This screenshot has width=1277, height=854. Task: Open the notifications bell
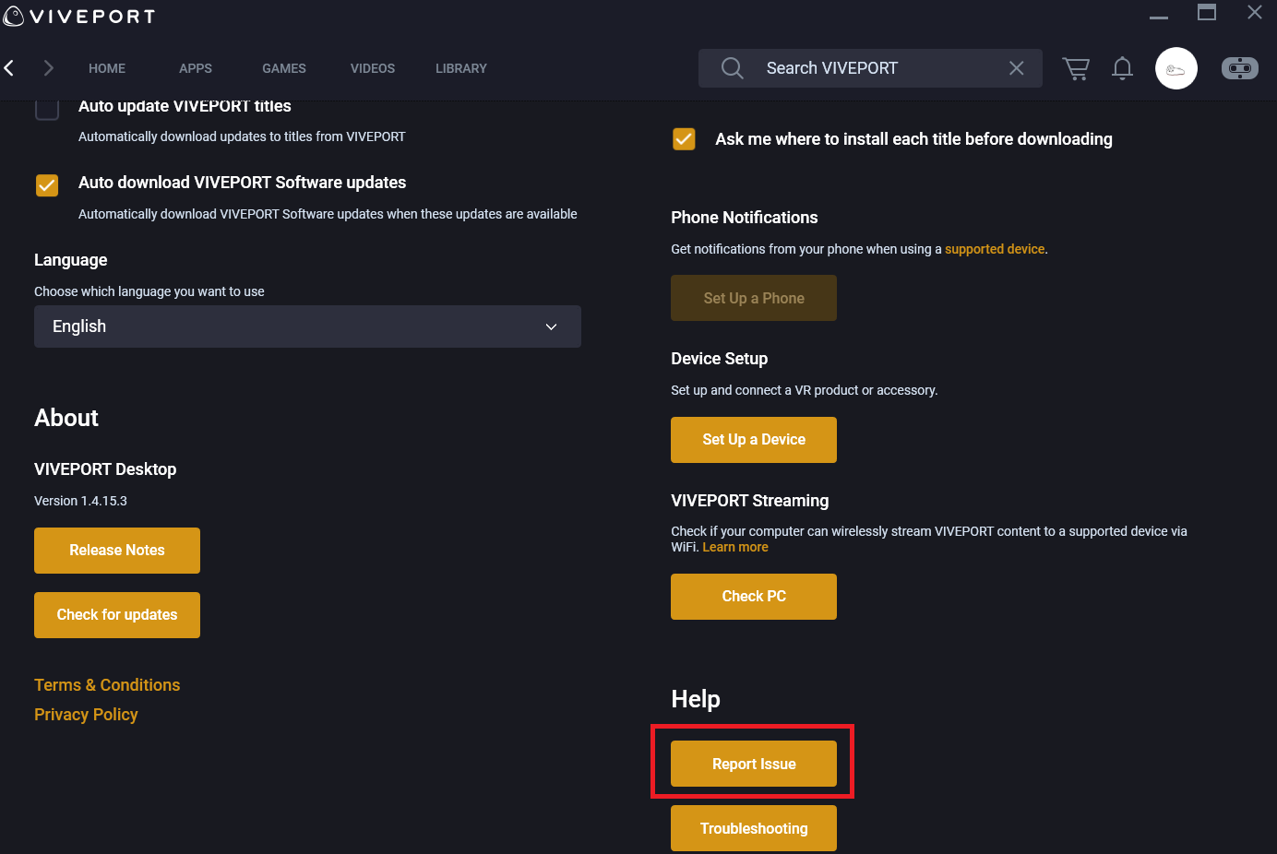tap(1122, 68)
